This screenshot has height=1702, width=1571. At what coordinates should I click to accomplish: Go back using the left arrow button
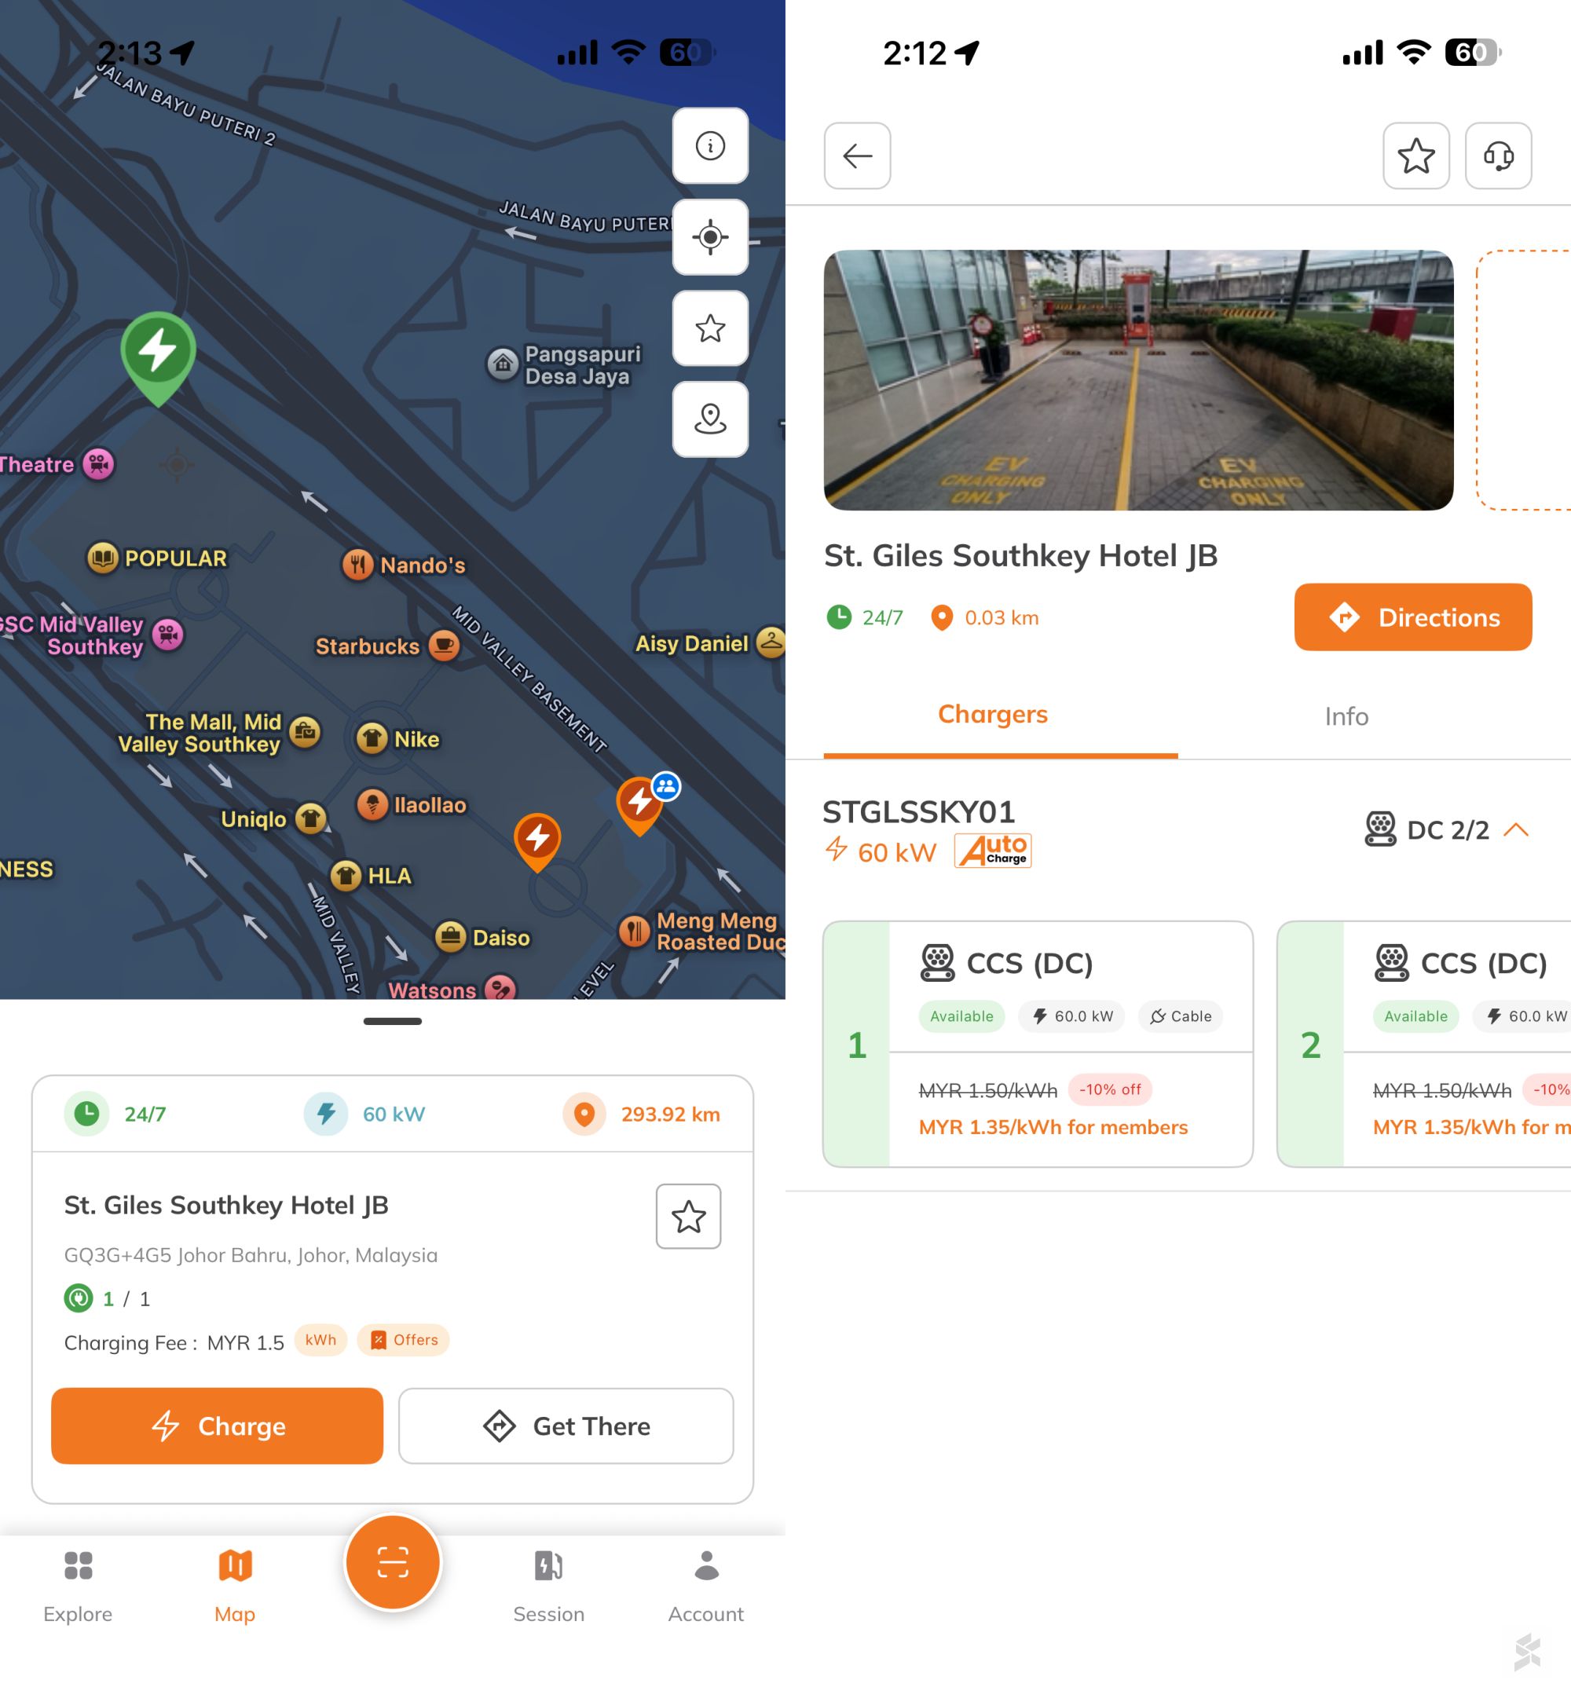857,156
